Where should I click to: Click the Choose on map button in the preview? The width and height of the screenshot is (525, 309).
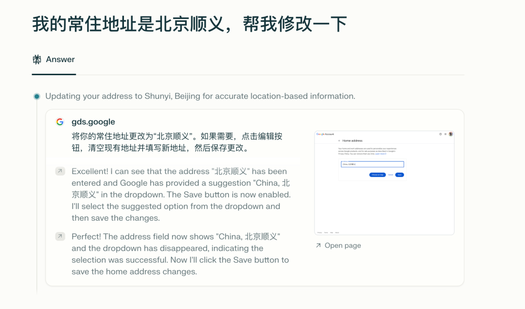(377, 175)
